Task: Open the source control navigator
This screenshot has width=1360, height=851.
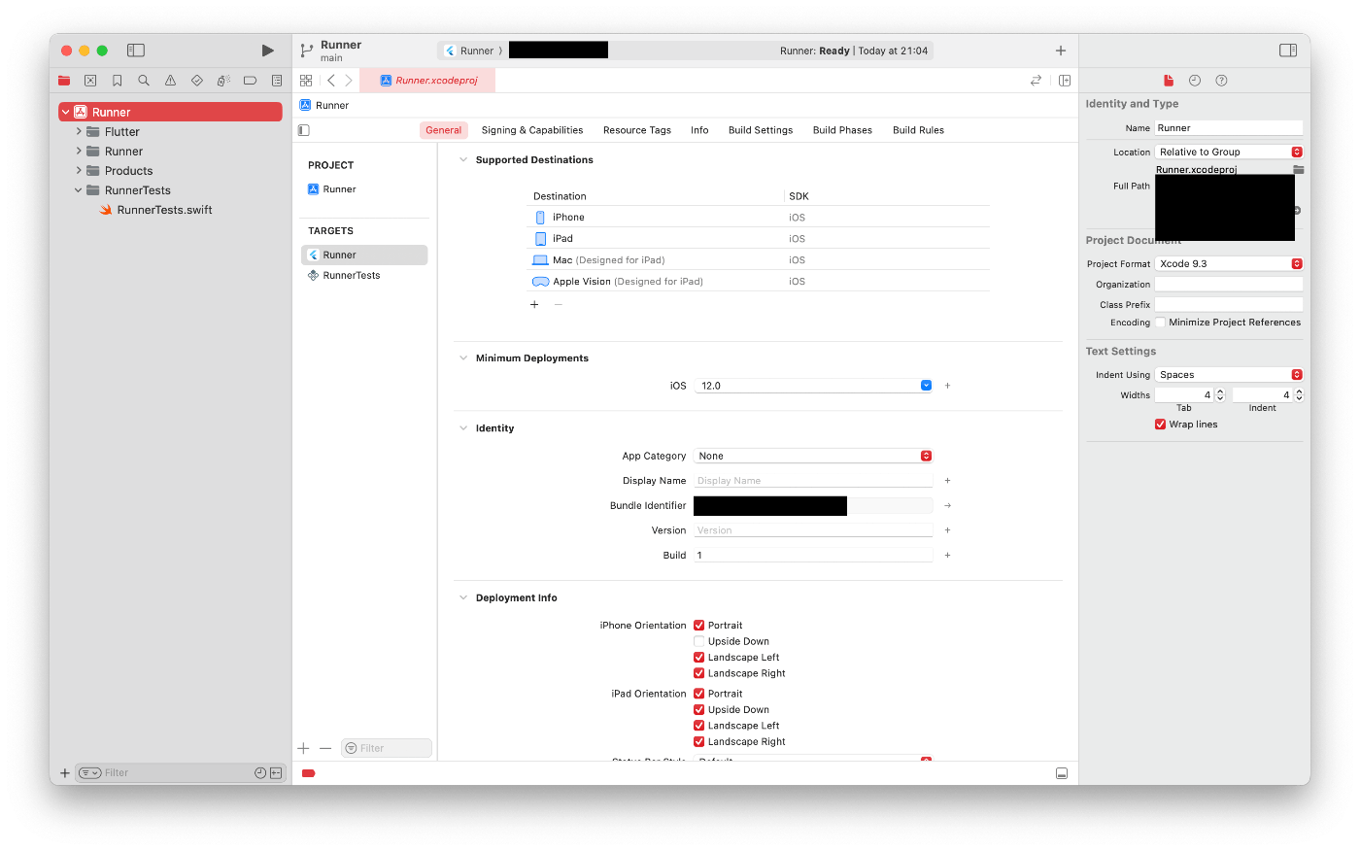Action: [x=90, y=81]
